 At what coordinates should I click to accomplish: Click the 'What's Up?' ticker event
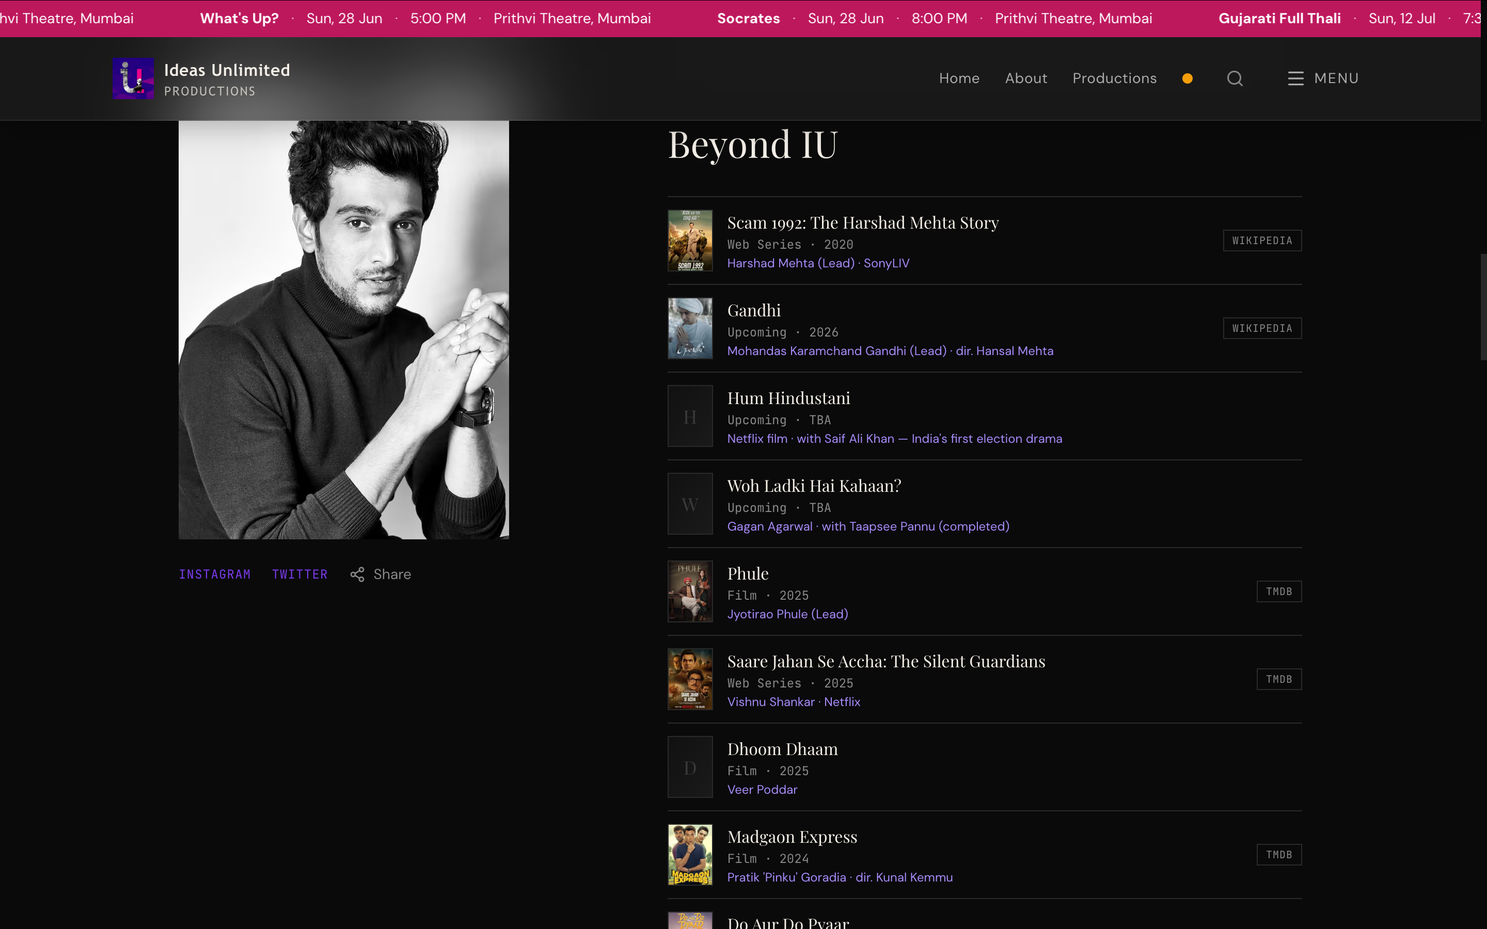tap(239, 19)
